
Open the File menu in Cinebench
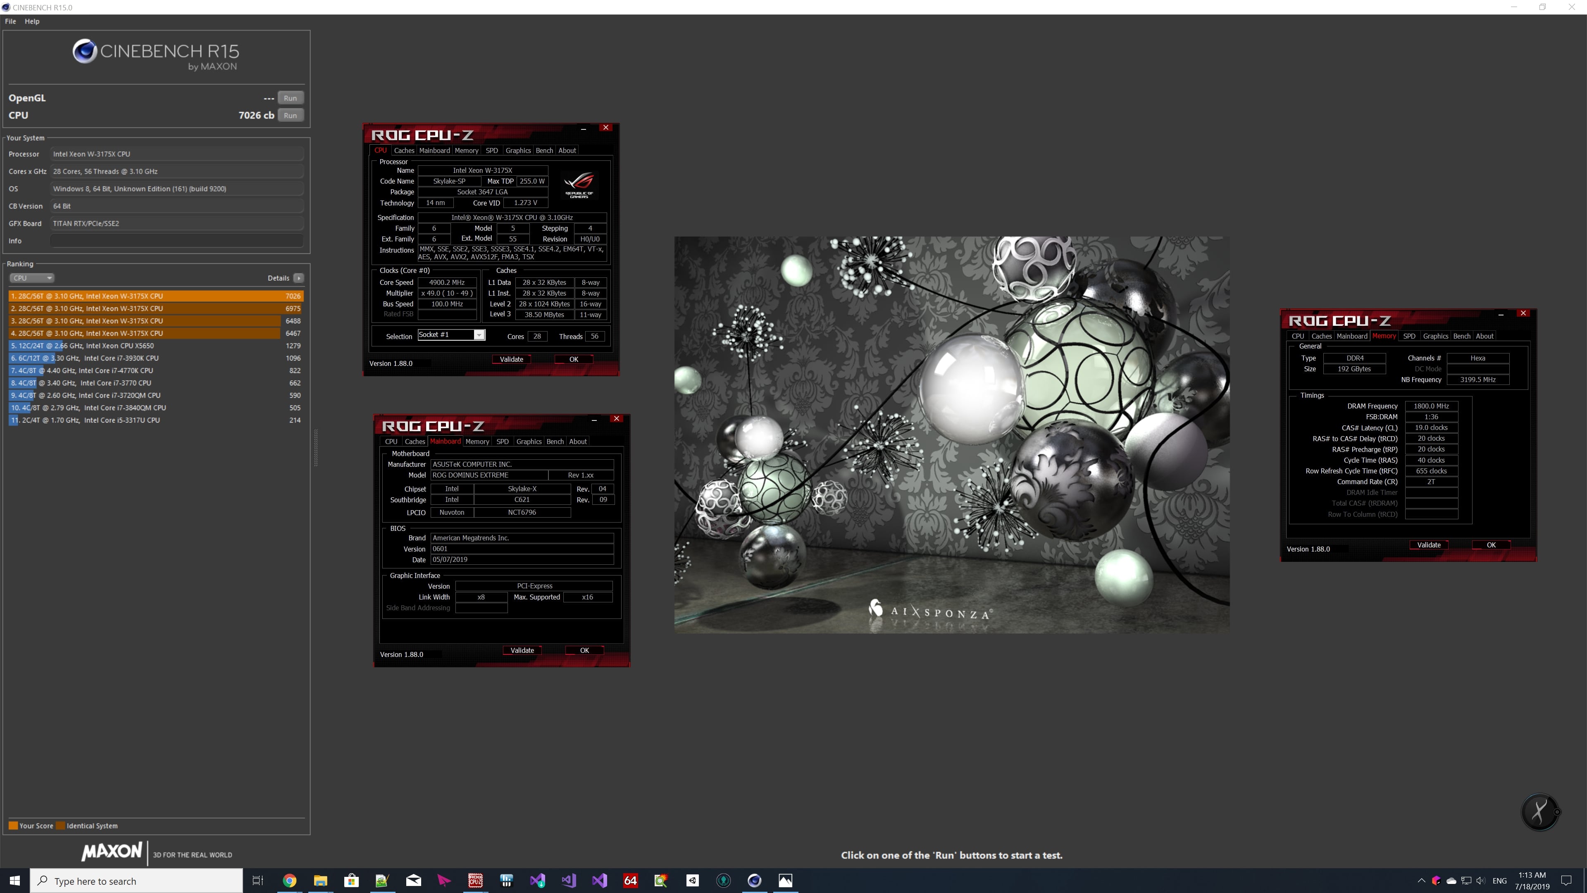point(10,21)
